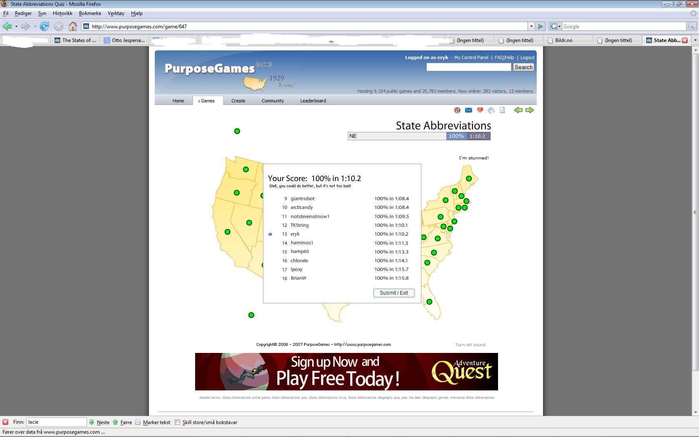Click the search magnifier in Google box

[691, 27]
